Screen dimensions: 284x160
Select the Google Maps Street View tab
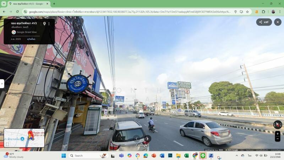coord(29,4)
